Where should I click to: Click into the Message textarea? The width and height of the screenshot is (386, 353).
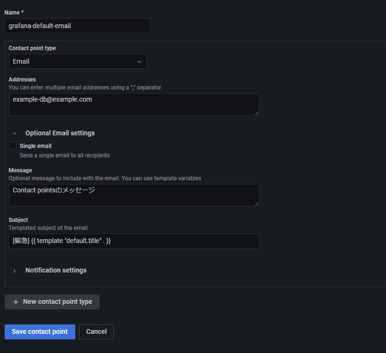134,195
